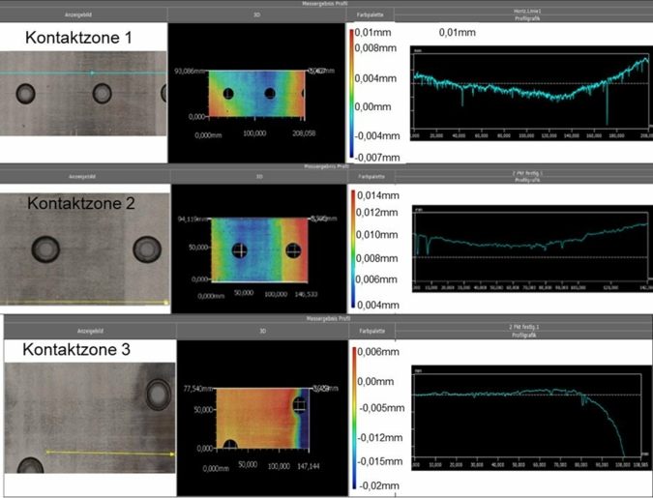Image resolution: width=653 pixels, height=498 pixels.
Task: Open the 3D header above Kontaktzone 3 map
Action: coord(261,331)
